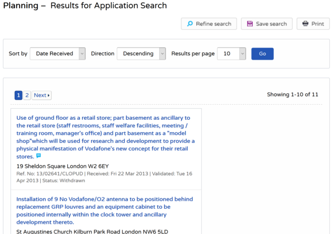Click the dropdown arrow beside Date Received
332x234 pixels.
point(82,53)
